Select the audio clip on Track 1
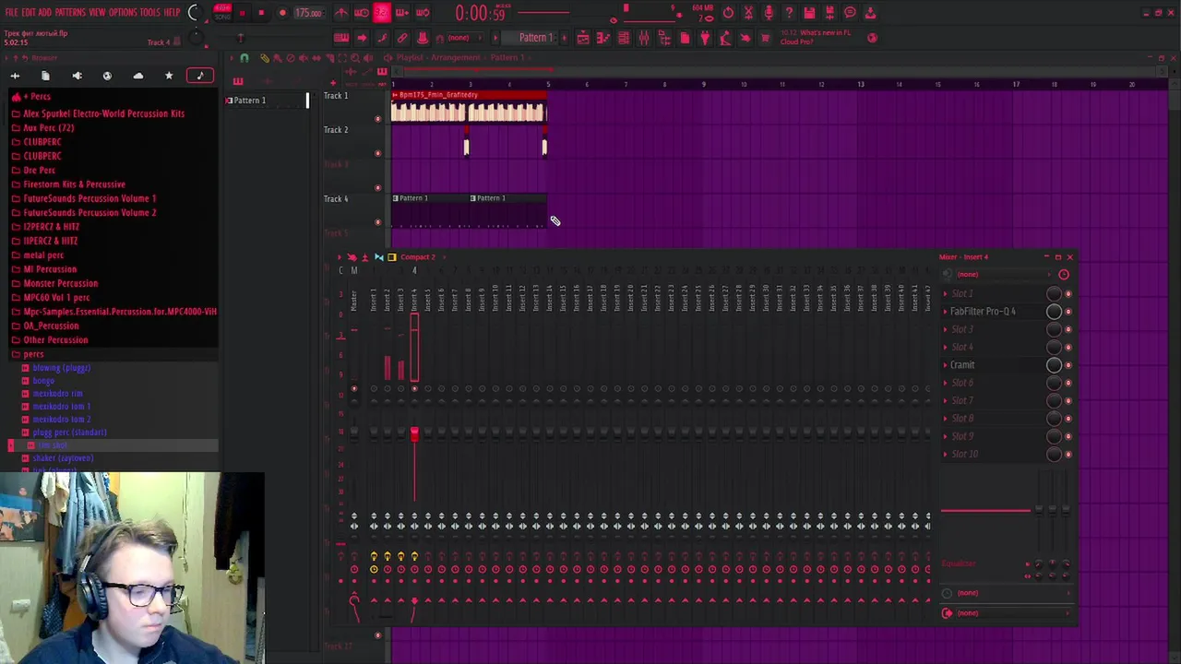 coord(469,108)
